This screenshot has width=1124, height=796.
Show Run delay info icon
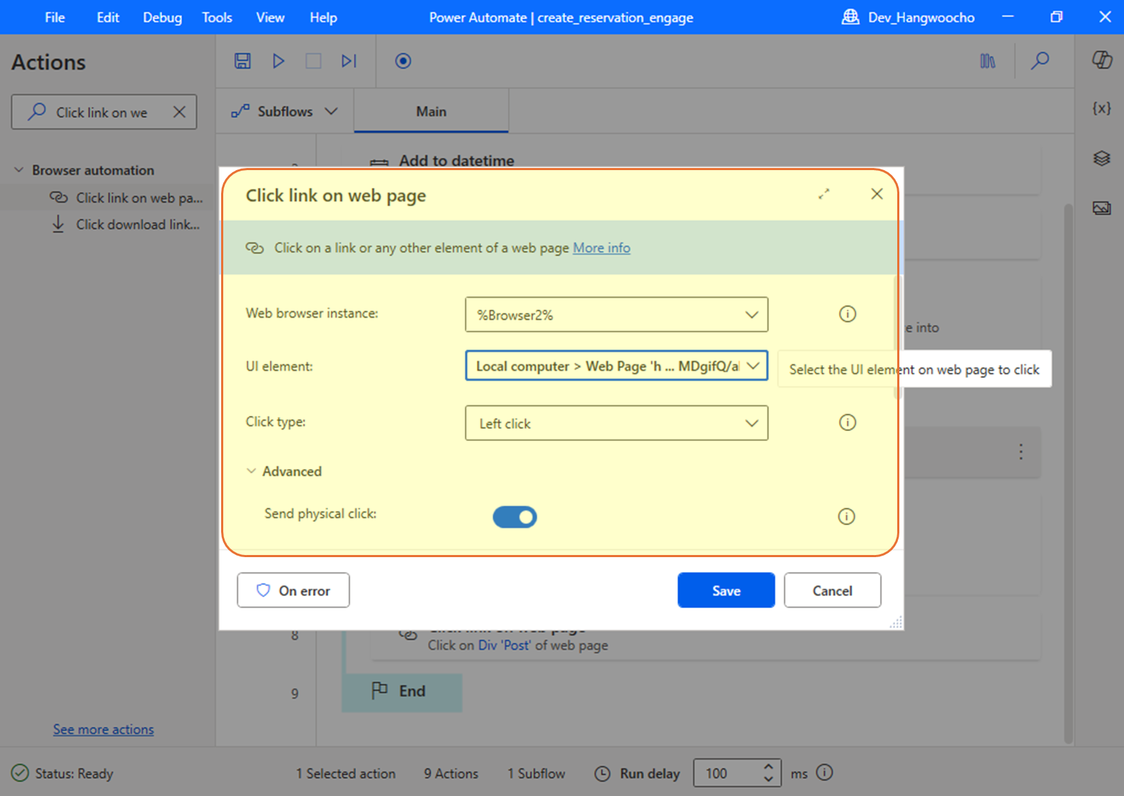(x=824, y=773)
